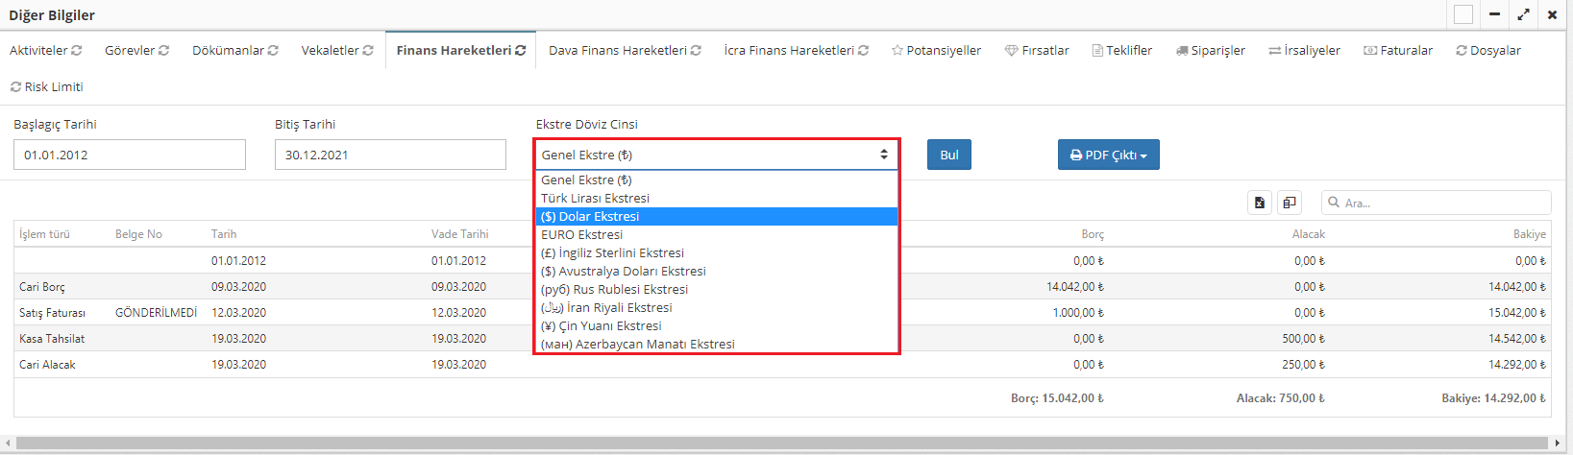The height and width of the screenshot is (455, 1573).
Task: Click the refresh icon next to Aktiviteler
Action: (x=77, y=51)
